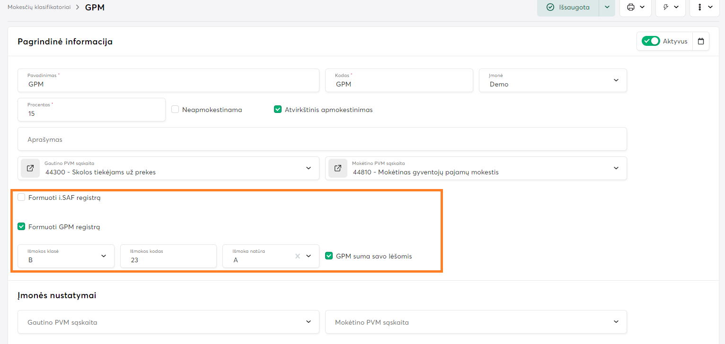Viewport: 725px width, 344px height.
Task: Click the calendar icon next to Aktyvus
Action: pyautogui.click(x=701, y=41)
